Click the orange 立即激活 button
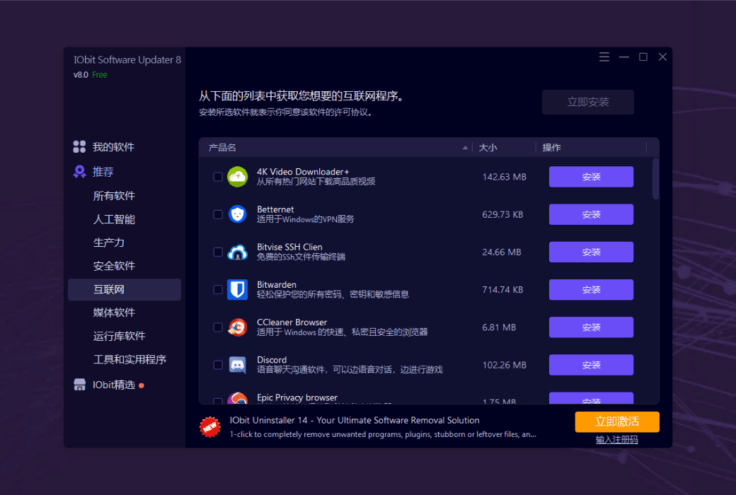Viewport: 736px width, 495px height. pyautogui.click(x=617, y=421)
